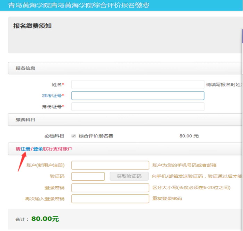Focus the 验证码 verification code box
Screen dimensions: 243x231
tap(88, 176)
